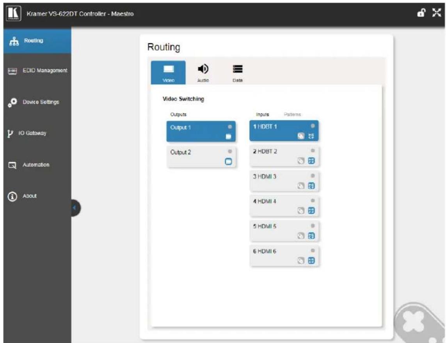Click the Automation screen icon

[x=12, y=165]
